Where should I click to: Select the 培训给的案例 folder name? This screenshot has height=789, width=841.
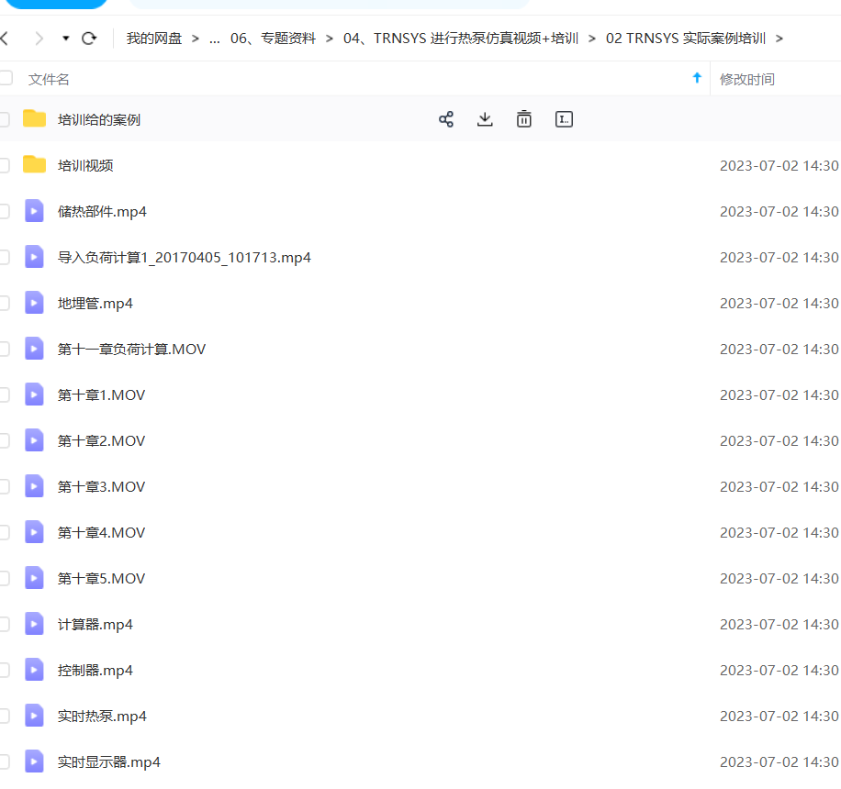[99, 119]
